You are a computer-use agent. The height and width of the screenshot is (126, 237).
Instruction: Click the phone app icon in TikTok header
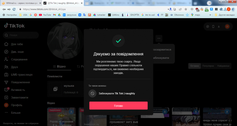point(213,26)
